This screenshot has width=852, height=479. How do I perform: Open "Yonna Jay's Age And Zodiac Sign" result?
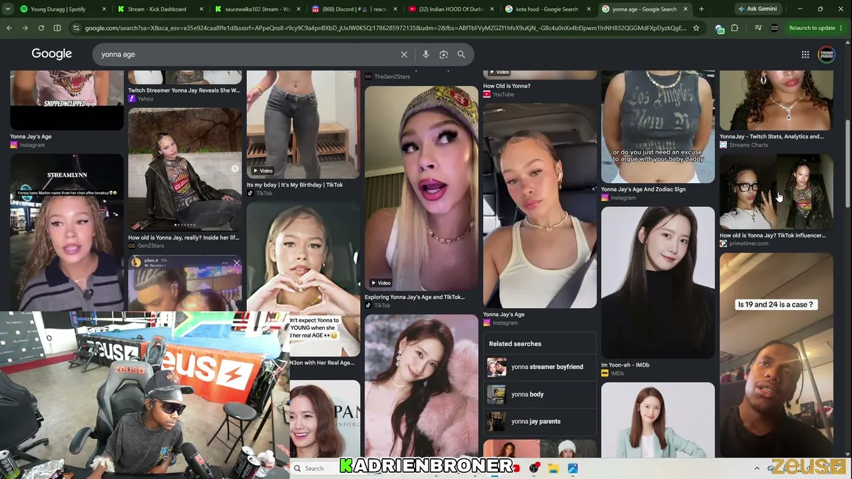click(643, 189)
